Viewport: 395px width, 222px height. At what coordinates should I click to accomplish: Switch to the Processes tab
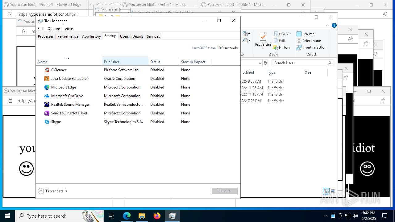(x=46, y=36)
